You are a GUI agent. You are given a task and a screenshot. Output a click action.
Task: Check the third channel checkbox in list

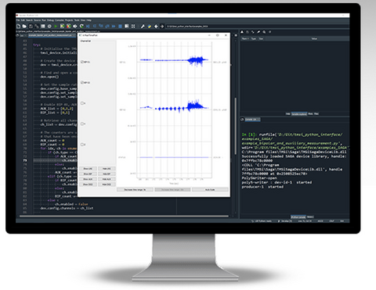82,103
